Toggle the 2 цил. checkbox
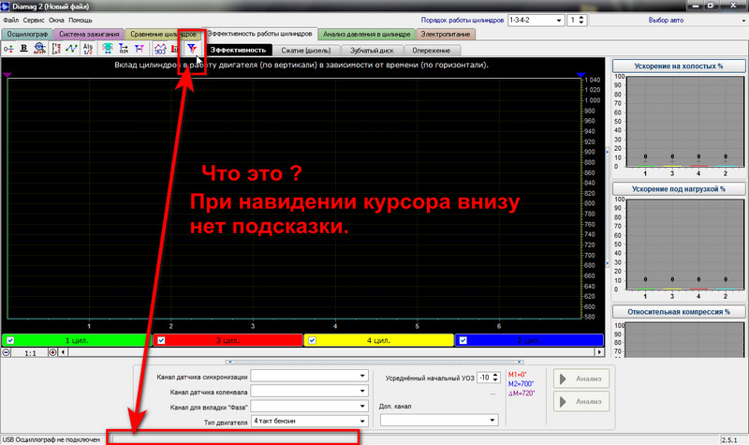 [463, 340]
